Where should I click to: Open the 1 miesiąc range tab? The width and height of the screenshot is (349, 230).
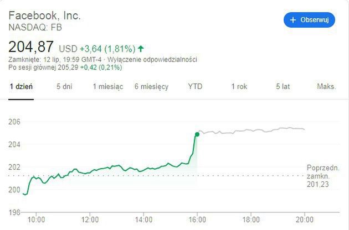107,87
